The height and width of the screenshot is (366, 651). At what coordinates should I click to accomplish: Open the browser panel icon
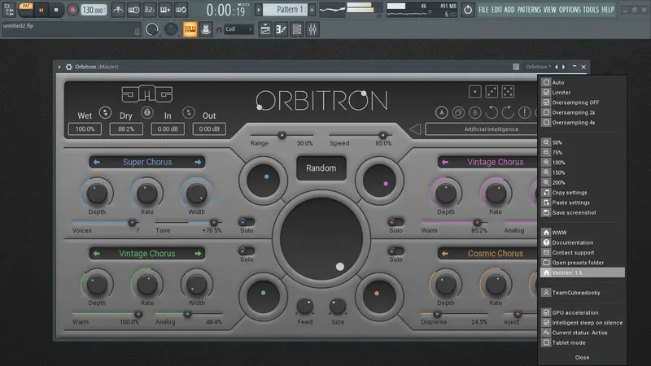9,10
